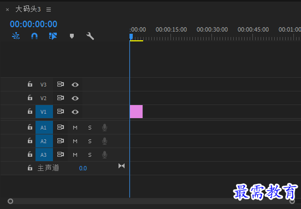Toggle sync lock on A1
301x209 pixels.
click(x=61, y=127)
